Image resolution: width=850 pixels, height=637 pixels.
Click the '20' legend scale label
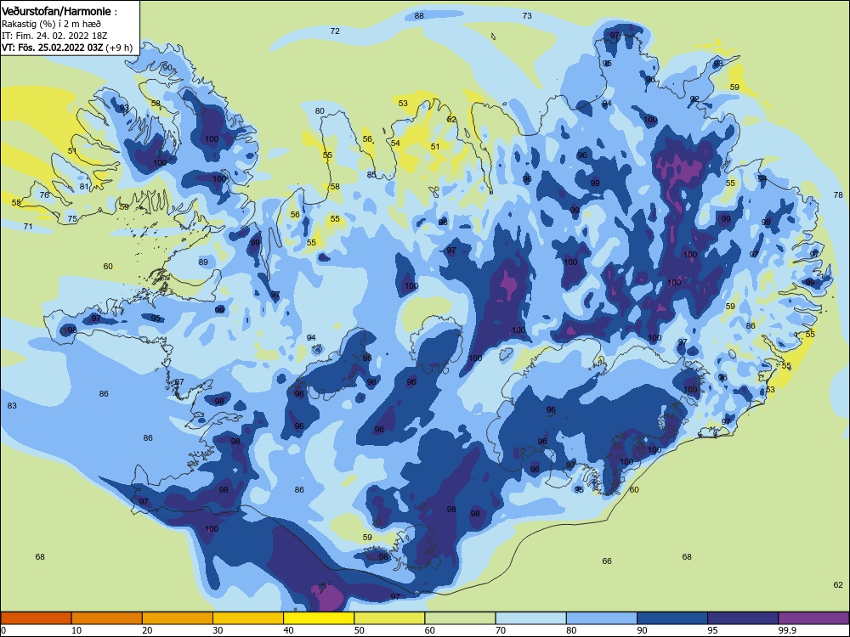pos(147,630)
